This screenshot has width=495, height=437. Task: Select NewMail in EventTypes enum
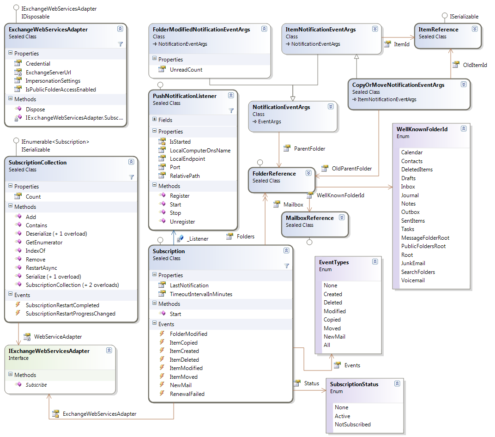tap(334, 337)
